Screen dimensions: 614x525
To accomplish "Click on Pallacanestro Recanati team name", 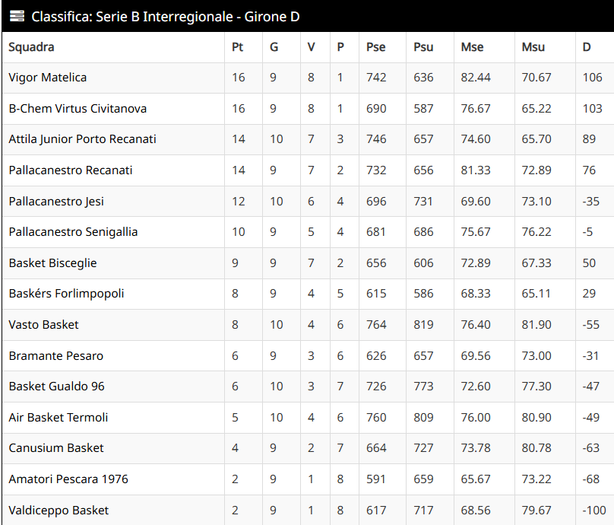I will tap(71, 170).
